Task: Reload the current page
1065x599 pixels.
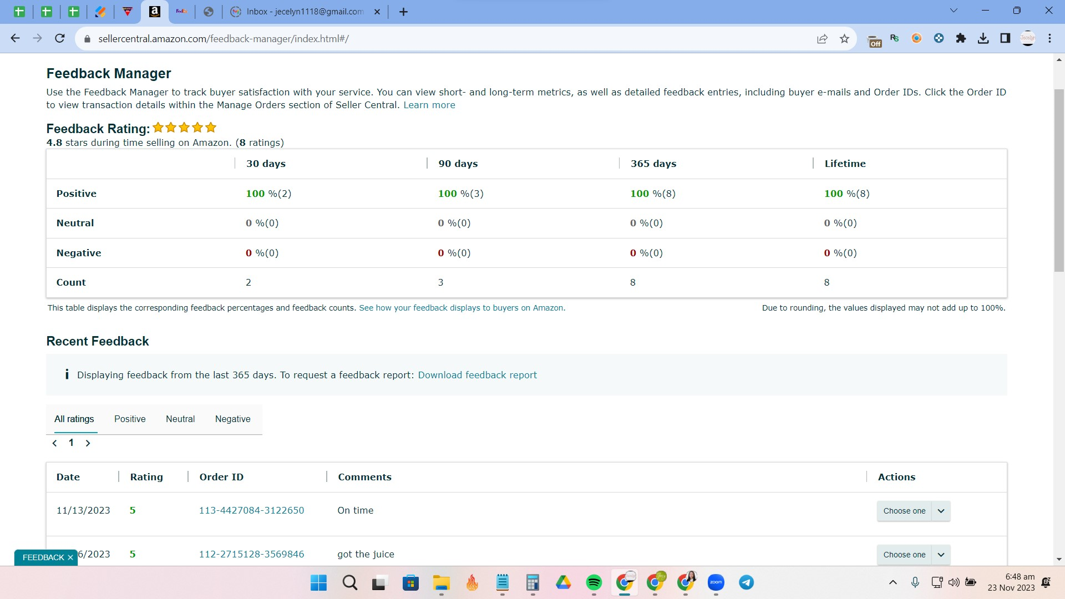Action: click(60, 38)
